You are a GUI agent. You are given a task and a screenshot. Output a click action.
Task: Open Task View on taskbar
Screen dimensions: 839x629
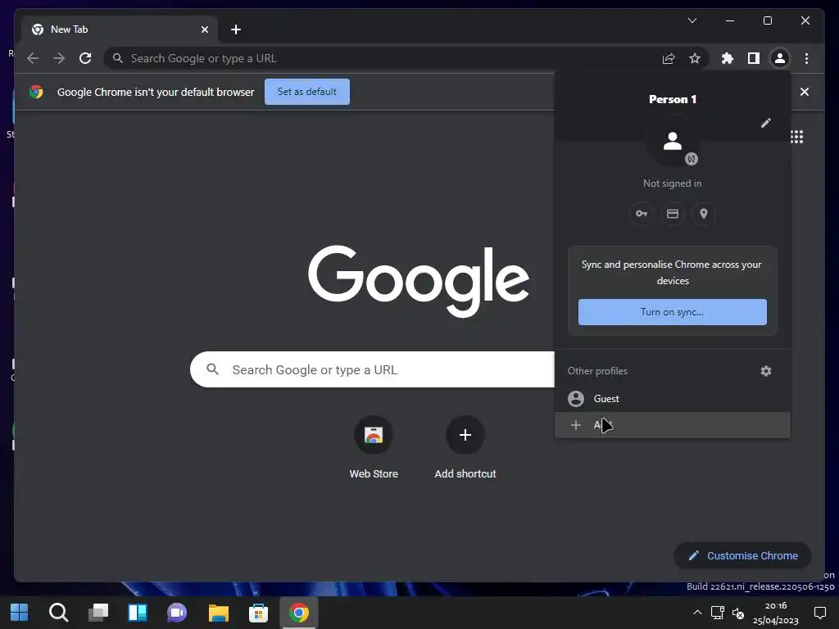(x=98, y=613)
